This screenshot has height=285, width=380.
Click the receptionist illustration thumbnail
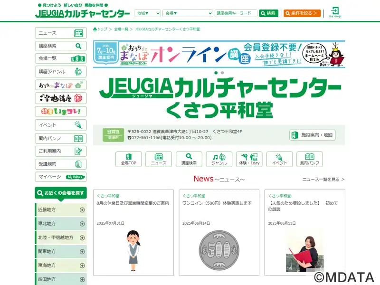pos(133,250)
